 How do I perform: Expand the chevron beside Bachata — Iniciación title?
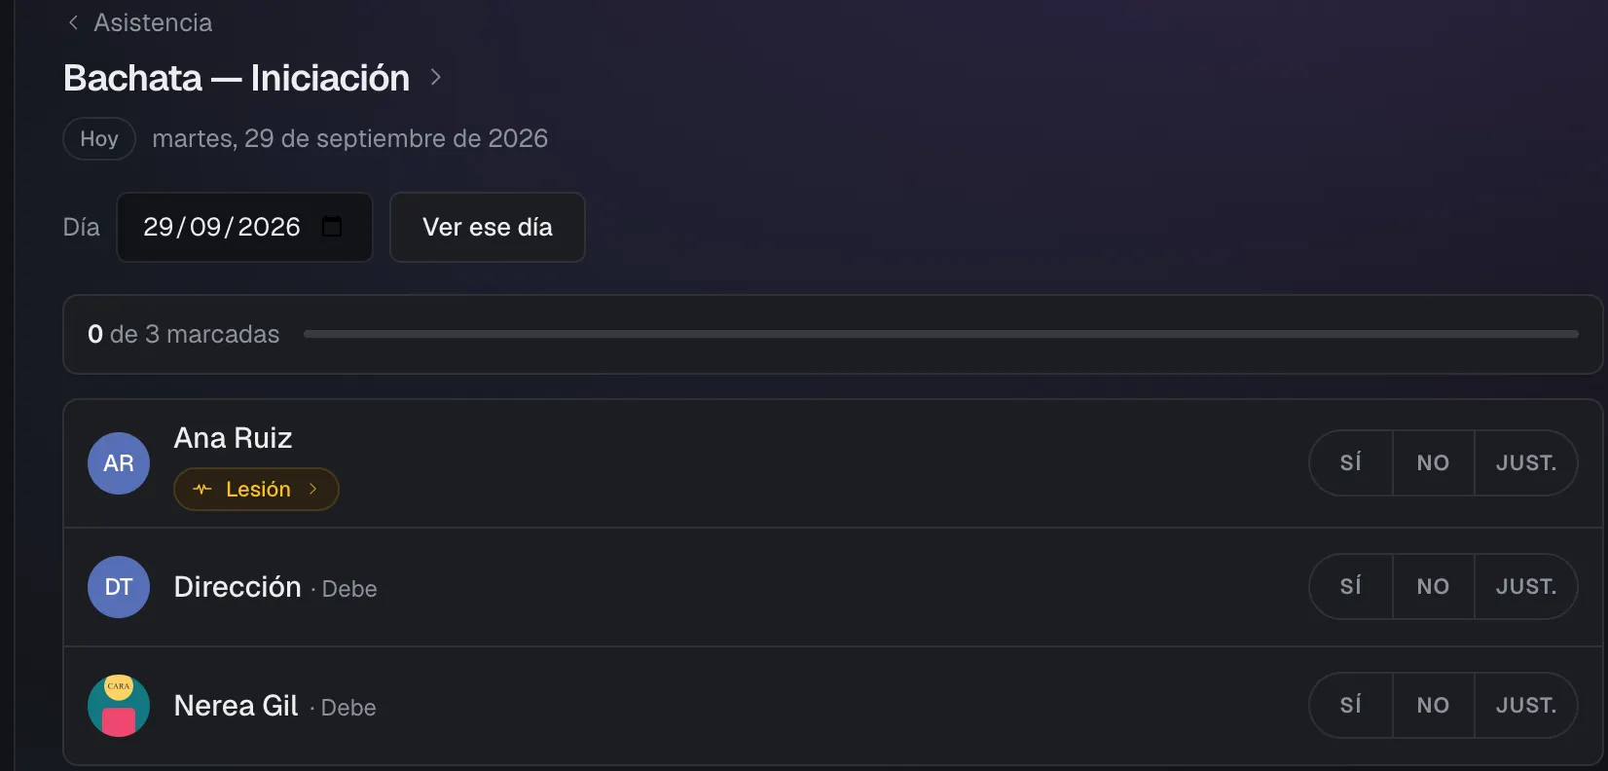tap(436, 77)
